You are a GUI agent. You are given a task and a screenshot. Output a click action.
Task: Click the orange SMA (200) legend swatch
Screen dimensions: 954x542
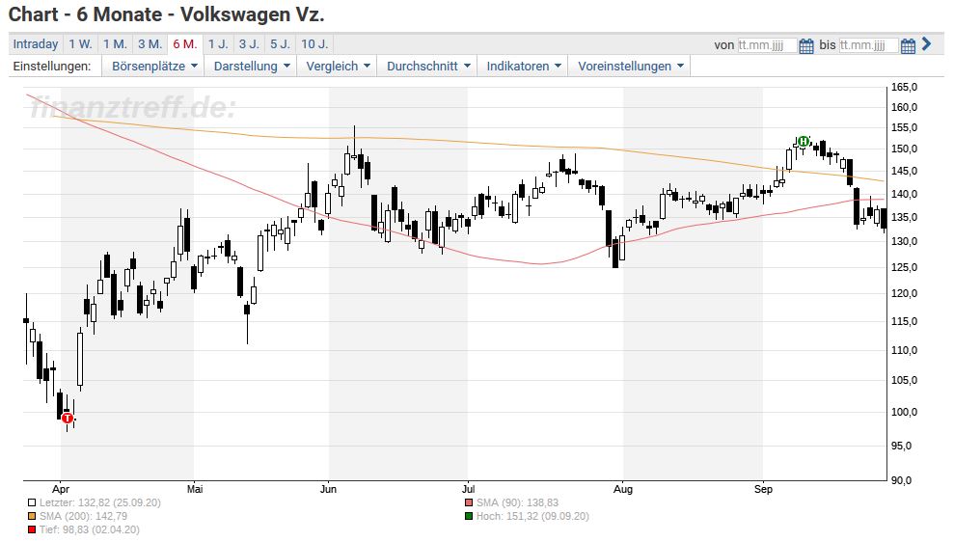(32, 517)
